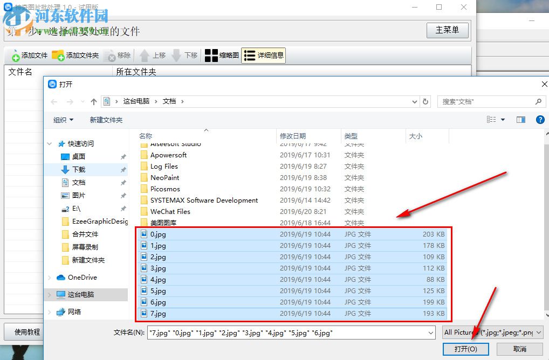This screenshot has width=549, height=360.
Task: Open the dialog Help question mark icon
Action: [540, 120]
